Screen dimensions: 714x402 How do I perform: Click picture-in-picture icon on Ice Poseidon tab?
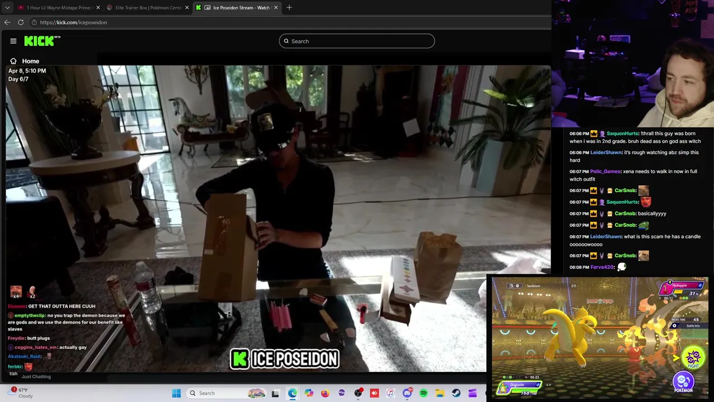[208, 7]
